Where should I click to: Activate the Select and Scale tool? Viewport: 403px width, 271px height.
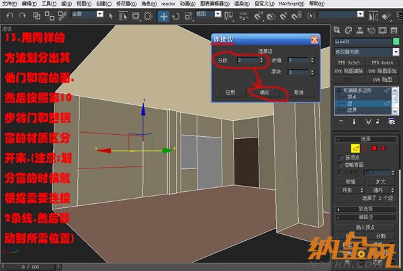[188, 16]
